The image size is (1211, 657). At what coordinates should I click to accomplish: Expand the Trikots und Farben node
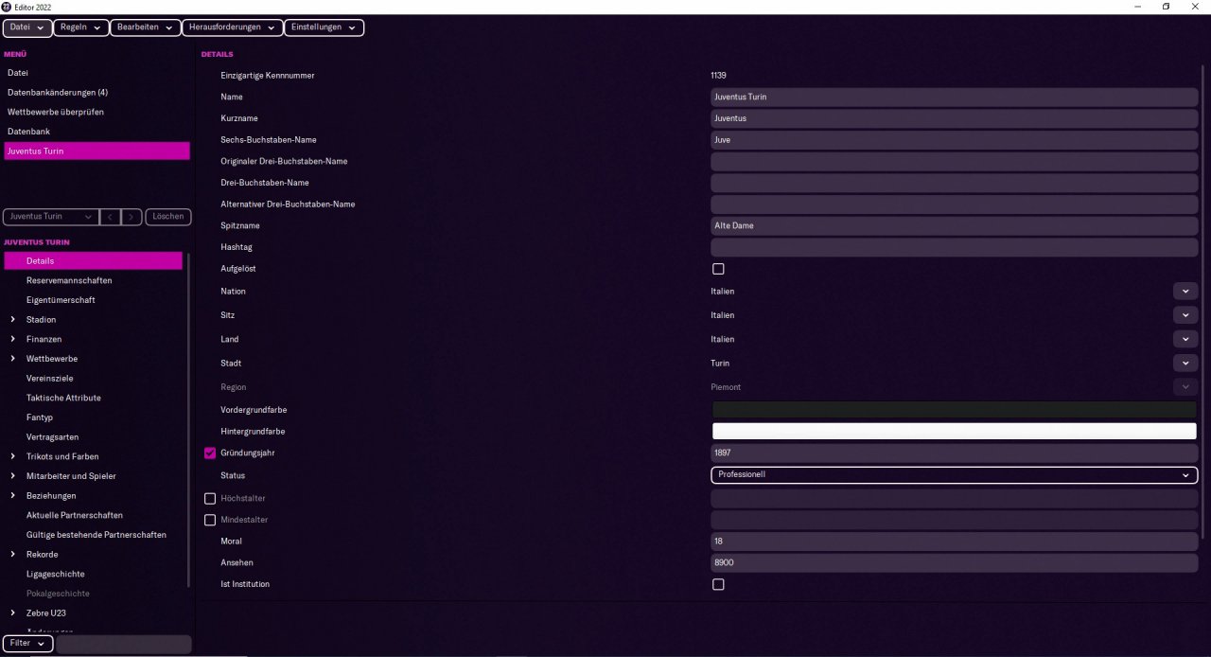tap(12, 456)
